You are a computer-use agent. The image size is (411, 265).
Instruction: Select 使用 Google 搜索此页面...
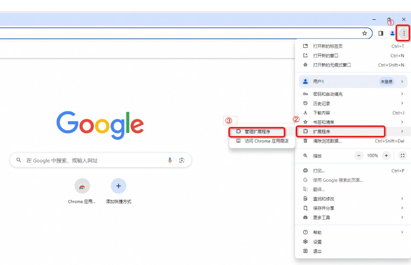pyautogui.click(x=353, y=180)
